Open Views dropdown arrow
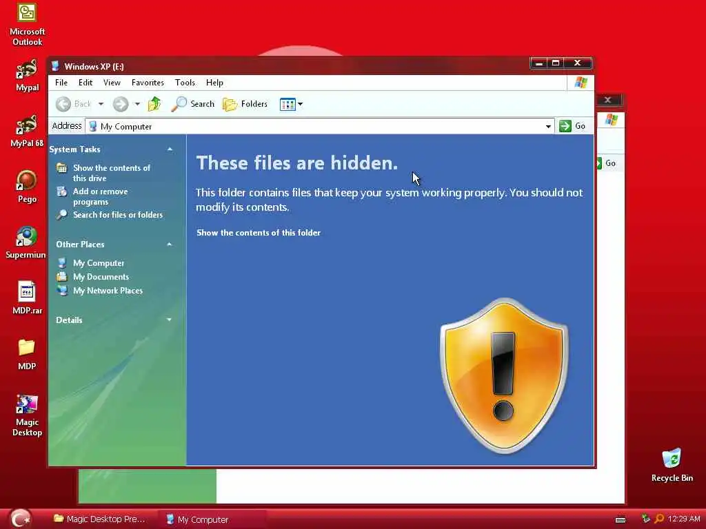 pos(301,105)
